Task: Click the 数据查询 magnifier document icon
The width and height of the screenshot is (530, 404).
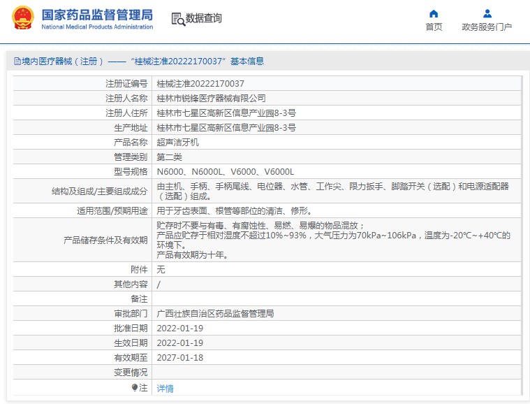Action: coord(177,20)
